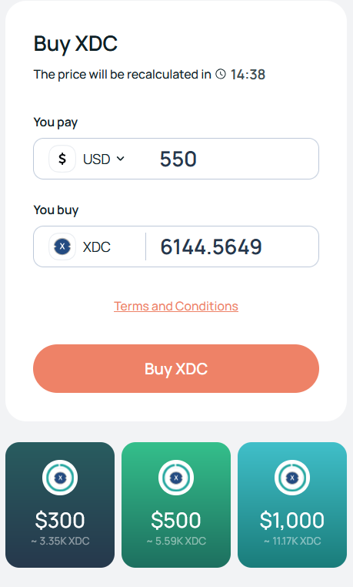The width and height of the screenshot is (353, 587).
Task: Select the $300 preset amount
Action: (60, 505)
